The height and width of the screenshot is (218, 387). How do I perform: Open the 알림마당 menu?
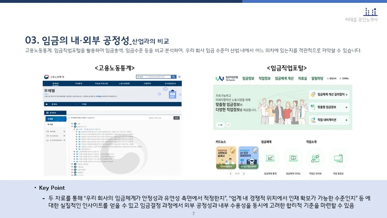317,78
